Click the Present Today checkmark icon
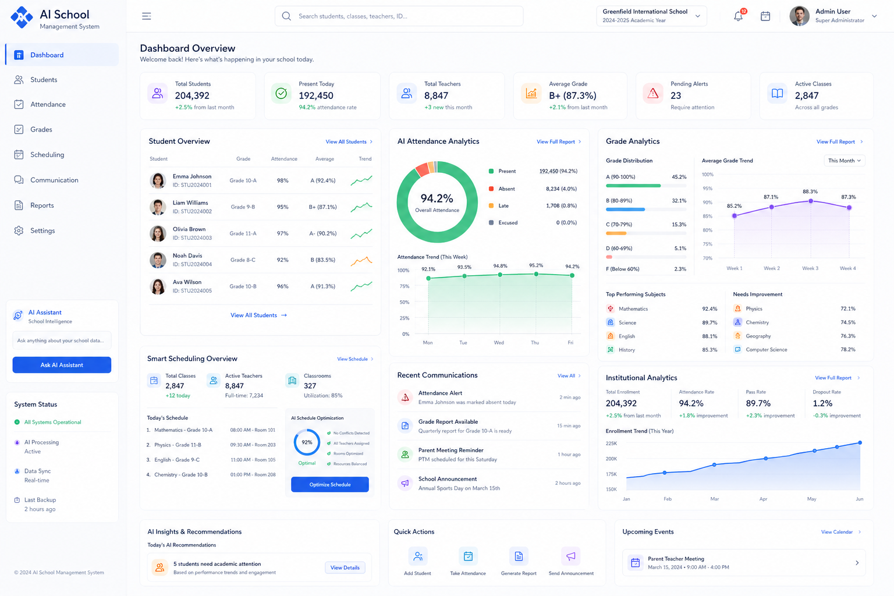 click(282, 93)
